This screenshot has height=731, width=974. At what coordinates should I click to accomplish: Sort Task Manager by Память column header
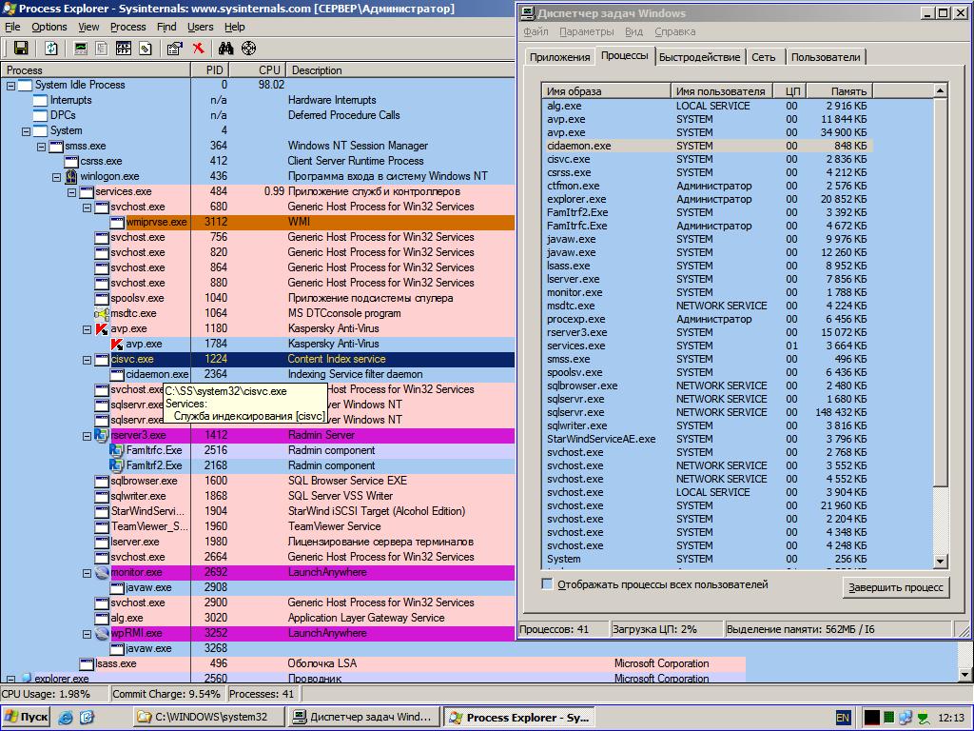[839, 91]
